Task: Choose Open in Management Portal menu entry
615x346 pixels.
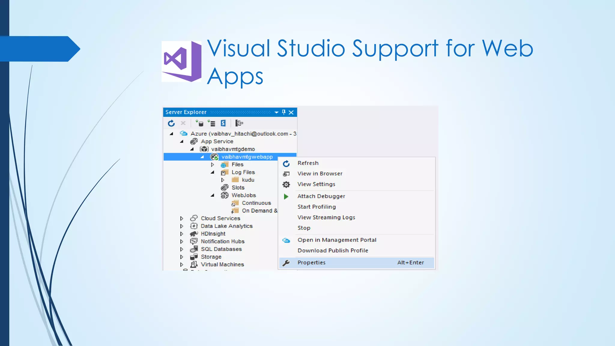Action: click(x=356, y=240)
